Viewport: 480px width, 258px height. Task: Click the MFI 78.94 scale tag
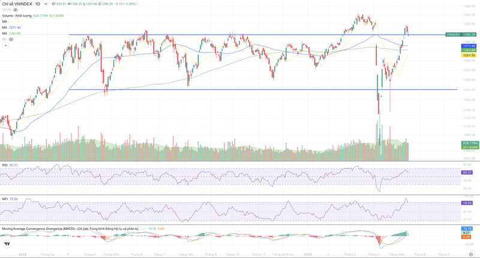pos(467,203)
